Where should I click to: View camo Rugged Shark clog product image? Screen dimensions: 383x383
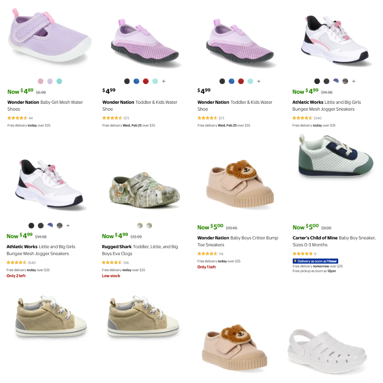click(x=144, y=190)
